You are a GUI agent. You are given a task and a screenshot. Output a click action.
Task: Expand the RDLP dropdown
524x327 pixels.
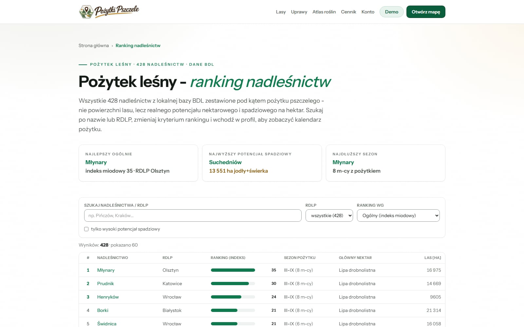coord(329,215)
